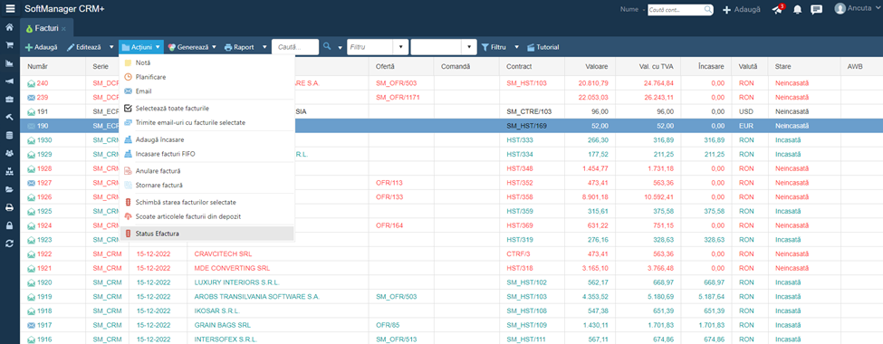
Task: Click the Raport button
Action: pos(239,47)
